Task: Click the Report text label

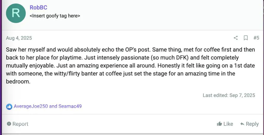Action: click(20, 124)
